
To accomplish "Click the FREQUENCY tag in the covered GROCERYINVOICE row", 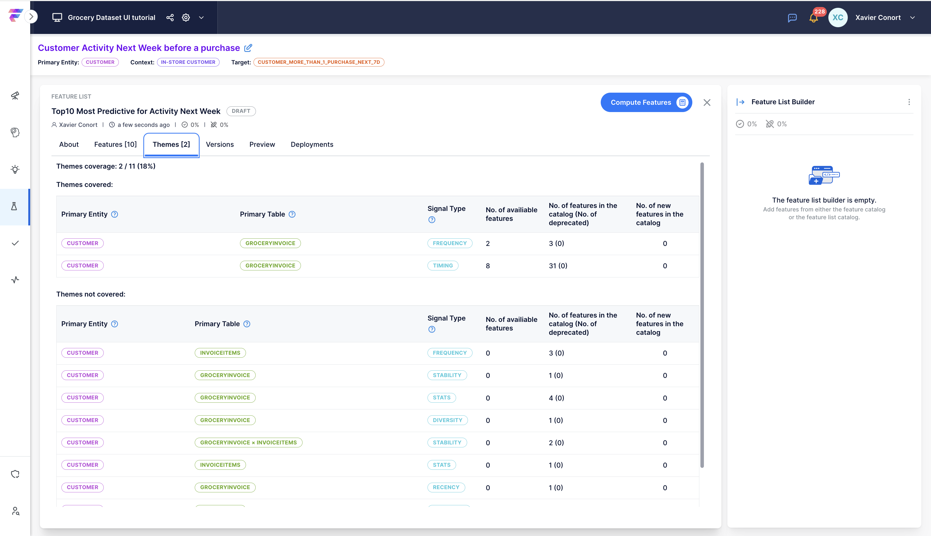I will 450,243.
